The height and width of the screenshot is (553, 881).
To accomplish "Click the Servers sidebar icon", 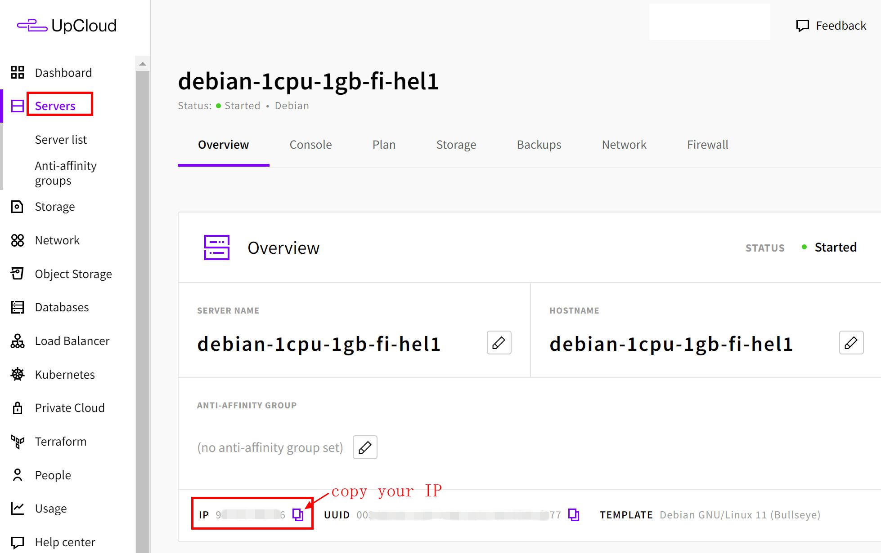I will [x=18, y=106].
